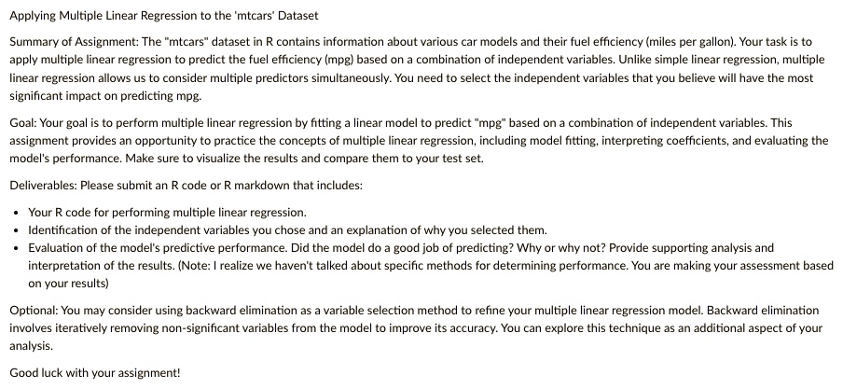Click the 'Goal:' paragraph label
This screenshot has height=389, width=843.
[23, 123]
